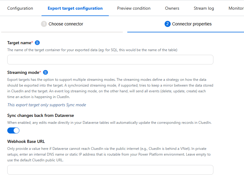The image size is (244, 178).
Task: Click the Webhook Base URL input field
Action: [110, 170]
